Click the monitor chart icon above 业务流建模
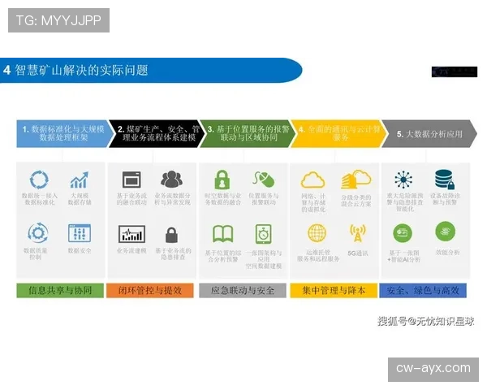Viewport: 487px width, 390px height. (x=131, y=234)
